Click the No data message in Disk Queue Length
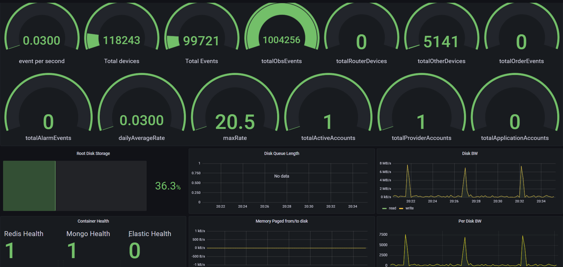The height and width of the screenshot is (267, 563). pos(282,176)
